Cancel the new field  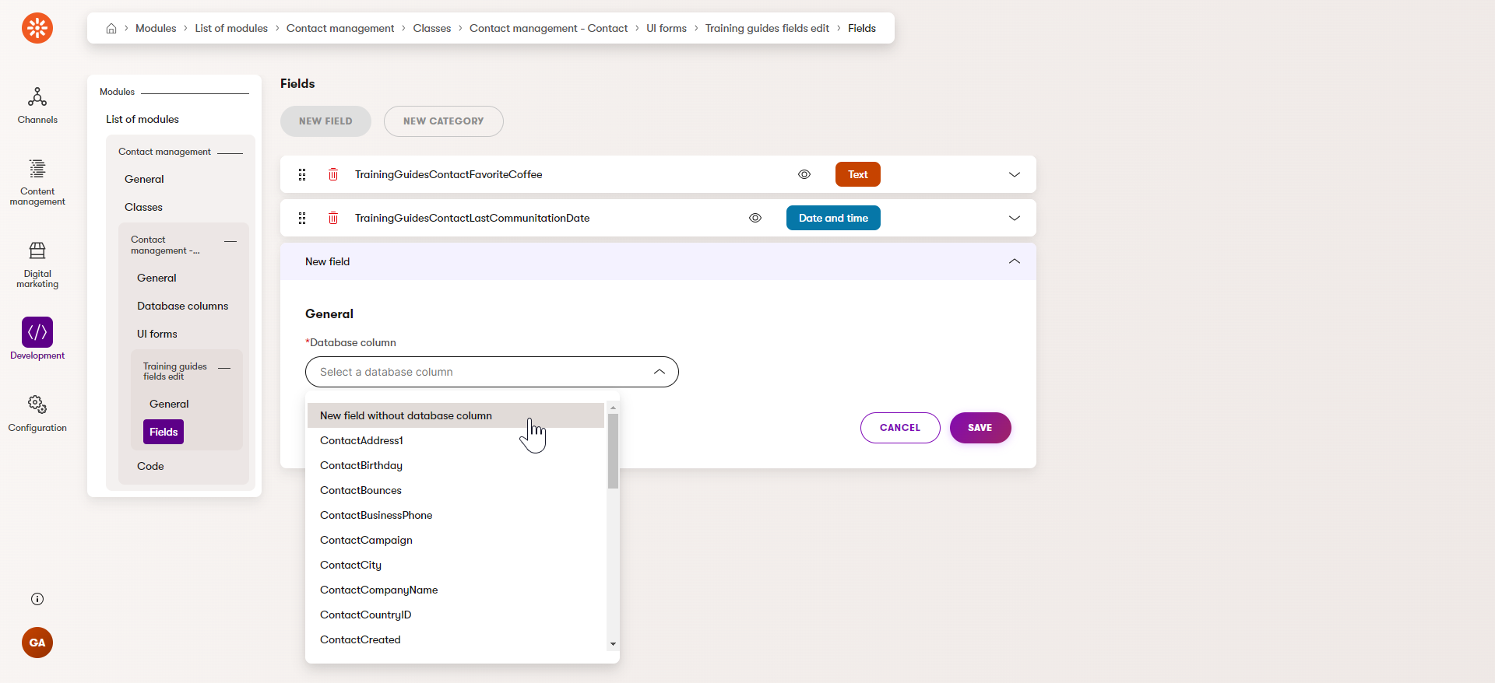(x=900, y=428)
